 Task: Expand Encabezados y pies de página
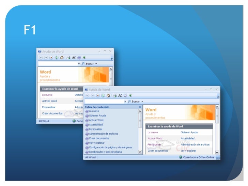pyautogui.click(x=105, y=152)
